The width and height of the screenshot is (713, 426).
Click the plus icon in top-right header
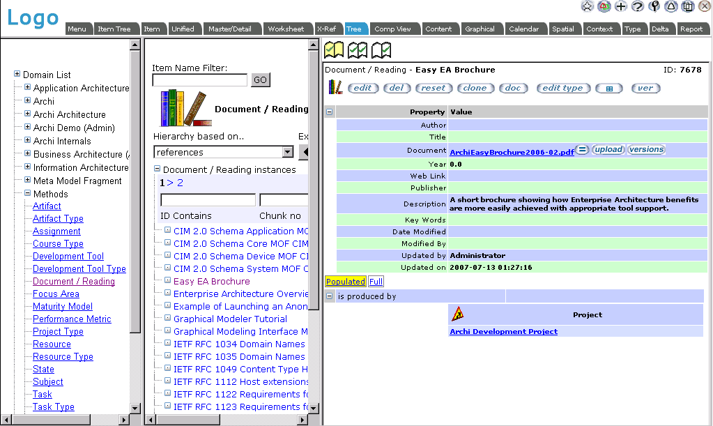(x=621, y=6)
